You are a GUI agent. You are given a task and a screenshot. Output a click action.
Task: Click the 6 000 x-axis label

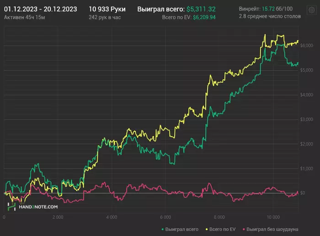click(165, 217)
